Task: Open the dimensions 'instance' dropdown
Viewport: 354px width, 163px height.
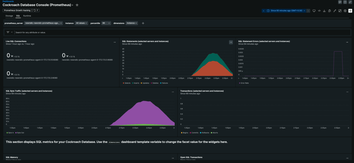Action: pyautogui.click(x=132, y=23)
